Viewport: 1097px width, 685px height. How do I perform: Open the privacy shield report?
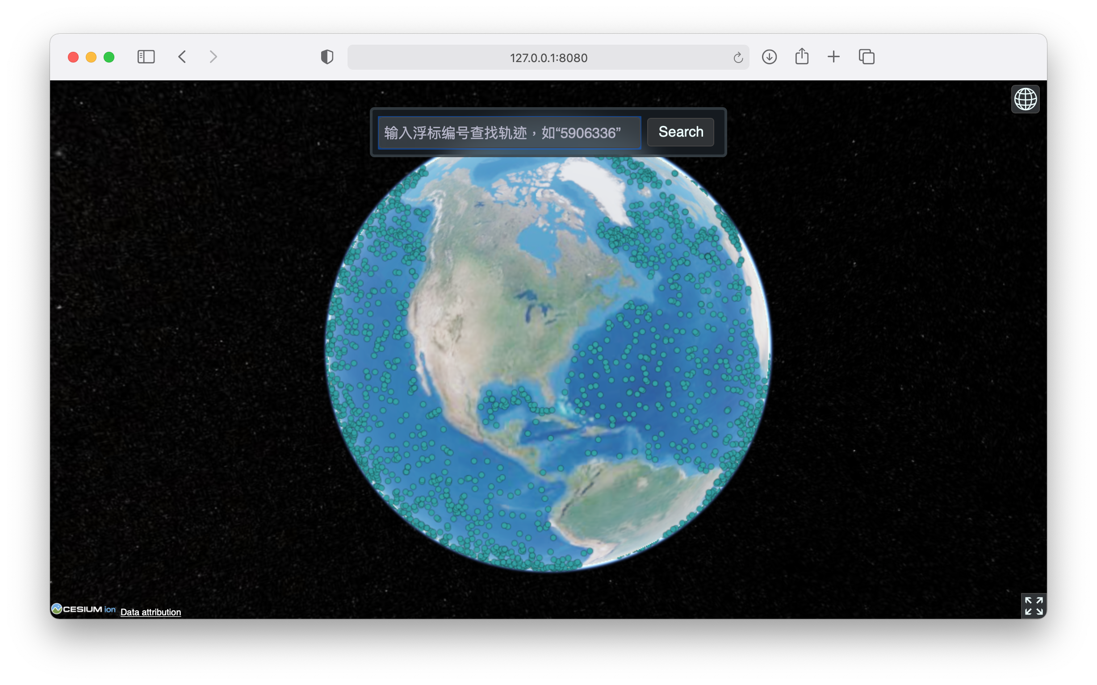point(327,57)
